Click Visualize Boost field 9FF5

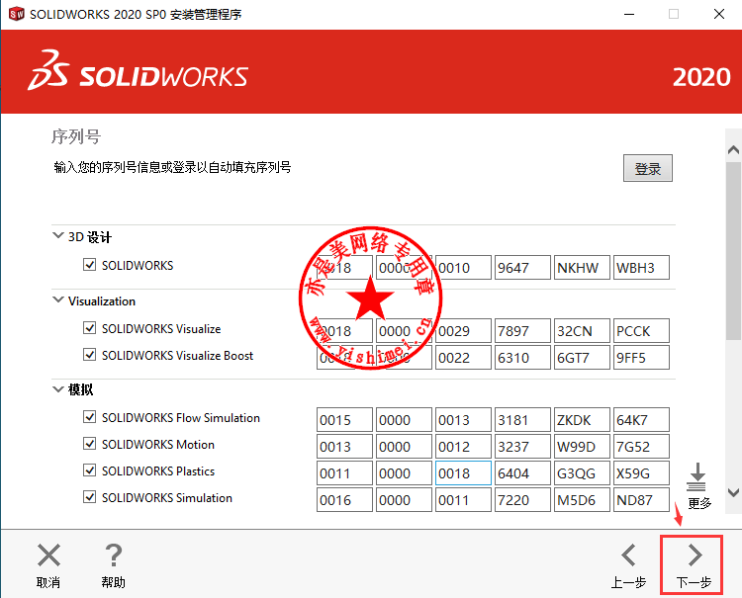tap(642, 358)
